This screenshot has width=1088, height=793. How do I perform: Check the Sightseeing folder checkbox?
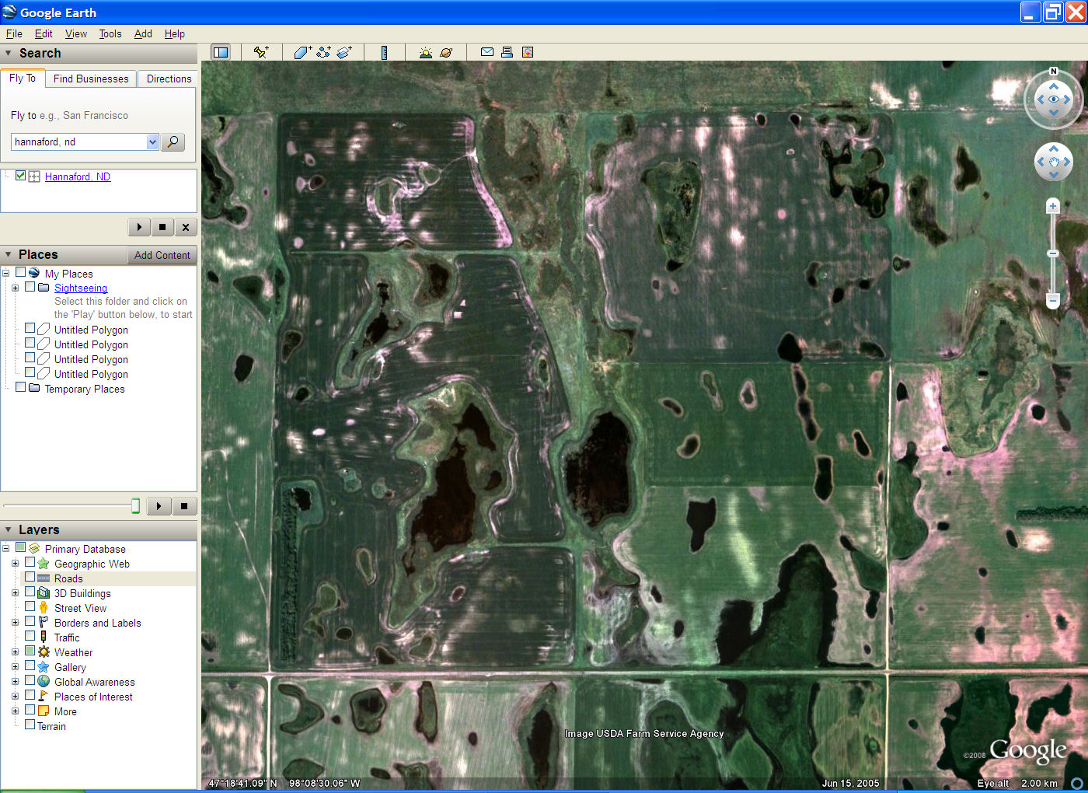[x=30, y=287]
